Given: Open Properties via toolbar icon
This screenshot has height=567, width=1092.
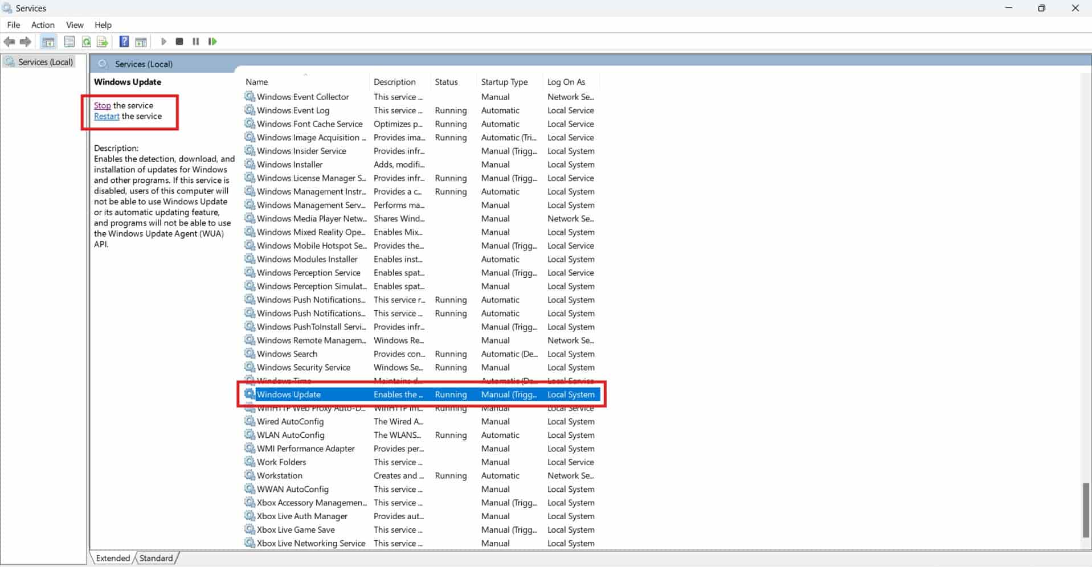Looking at the screenshot, I should point(69,42).
